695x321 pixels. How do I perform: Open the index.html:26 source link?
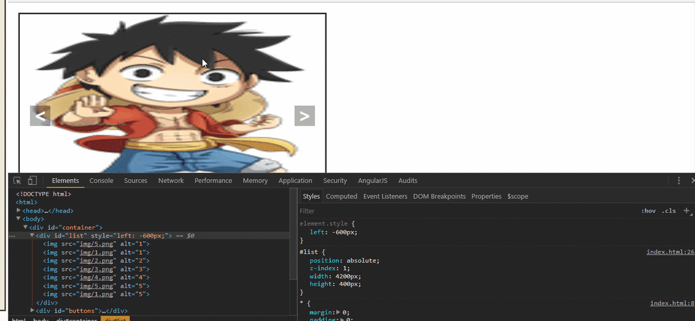[670, 252]
